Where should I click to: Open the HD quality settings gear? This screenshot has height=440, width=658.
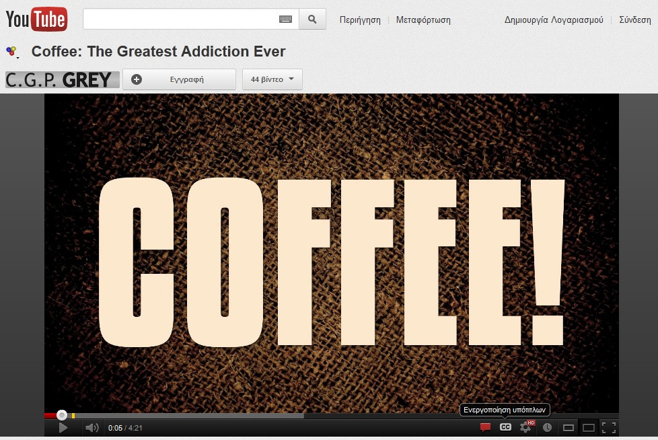pyautogui.click(x=526, y=427)
